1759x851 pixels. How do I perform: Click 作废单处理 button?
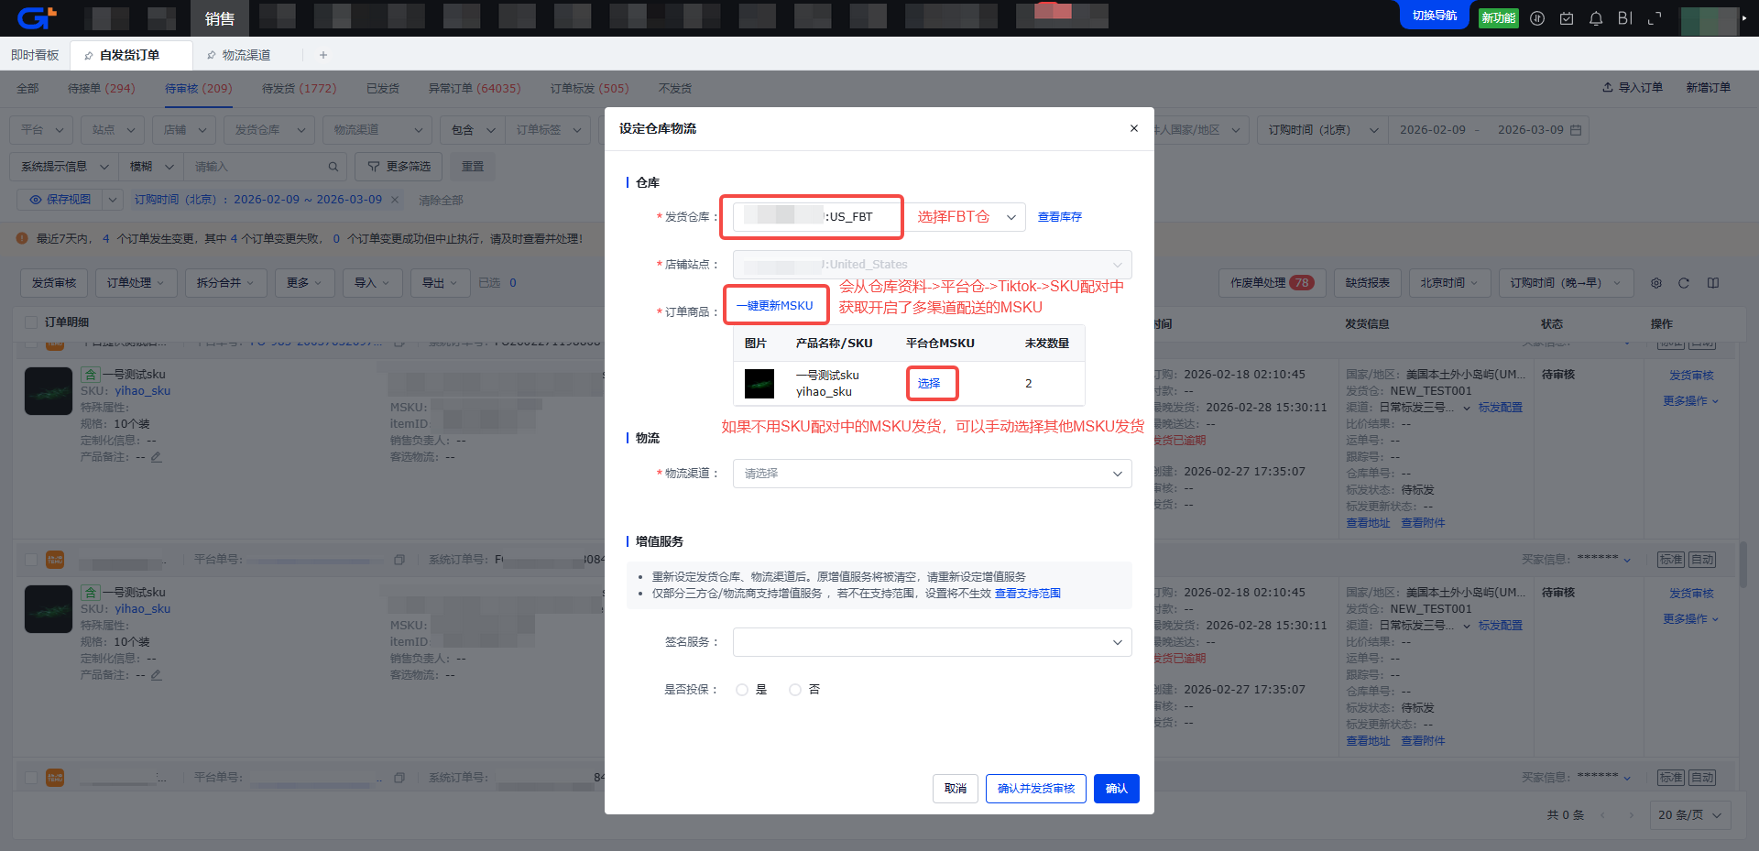click(x=1272, y=283)
